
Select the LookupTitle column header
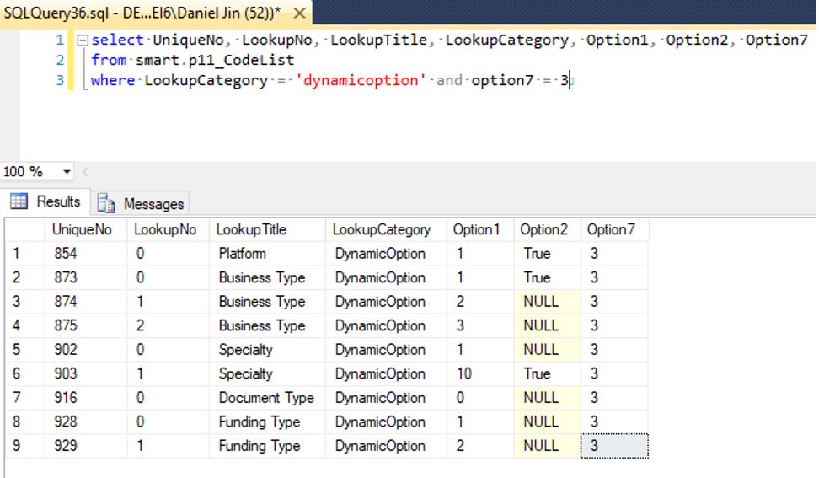tap(267, 229)
